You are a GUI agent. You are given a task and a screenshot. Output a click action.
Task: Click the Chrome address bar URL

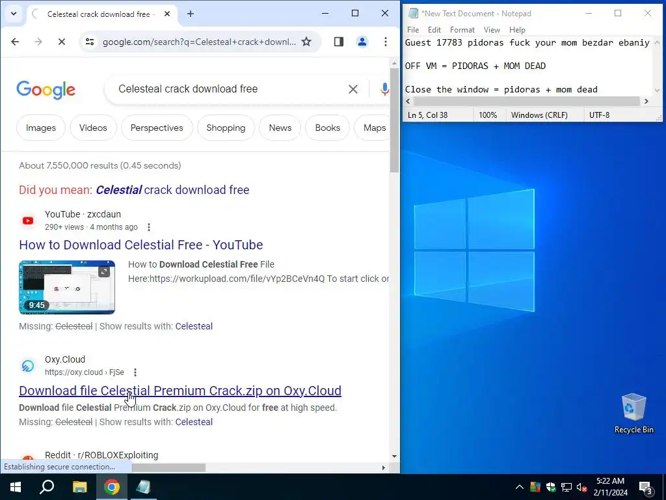(x=199, y=42)
